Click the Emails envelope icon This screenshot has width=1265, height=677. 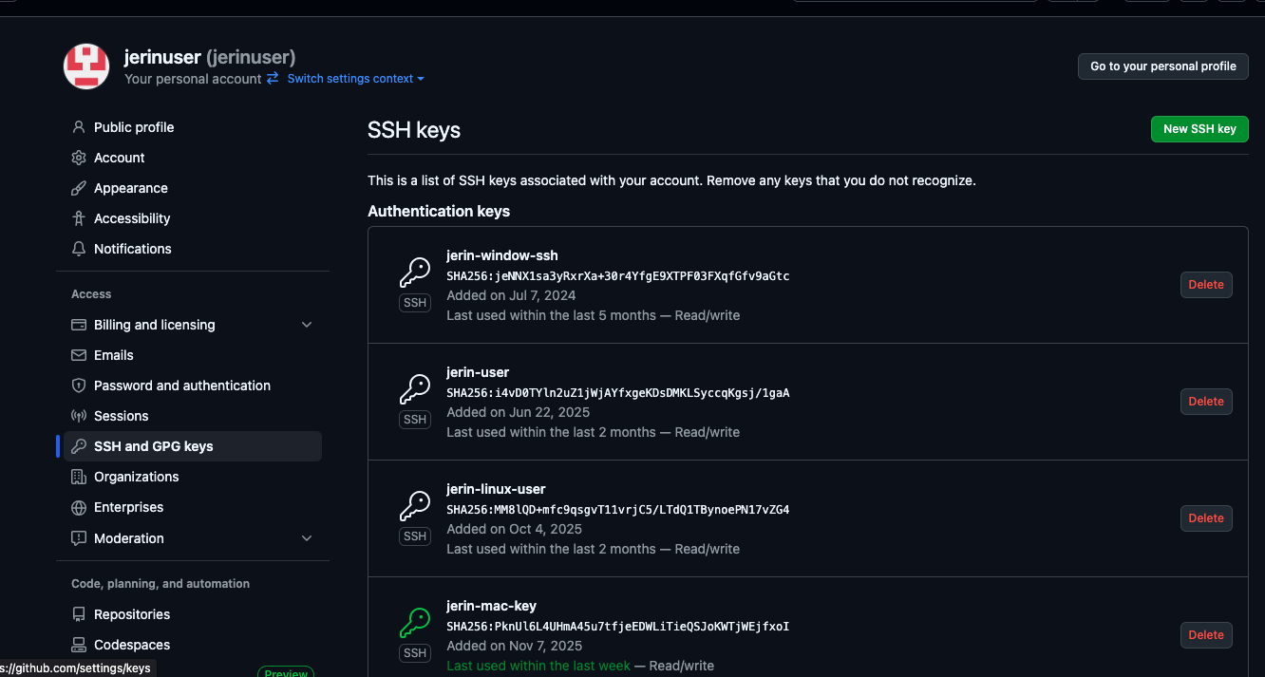click(79, 355)
